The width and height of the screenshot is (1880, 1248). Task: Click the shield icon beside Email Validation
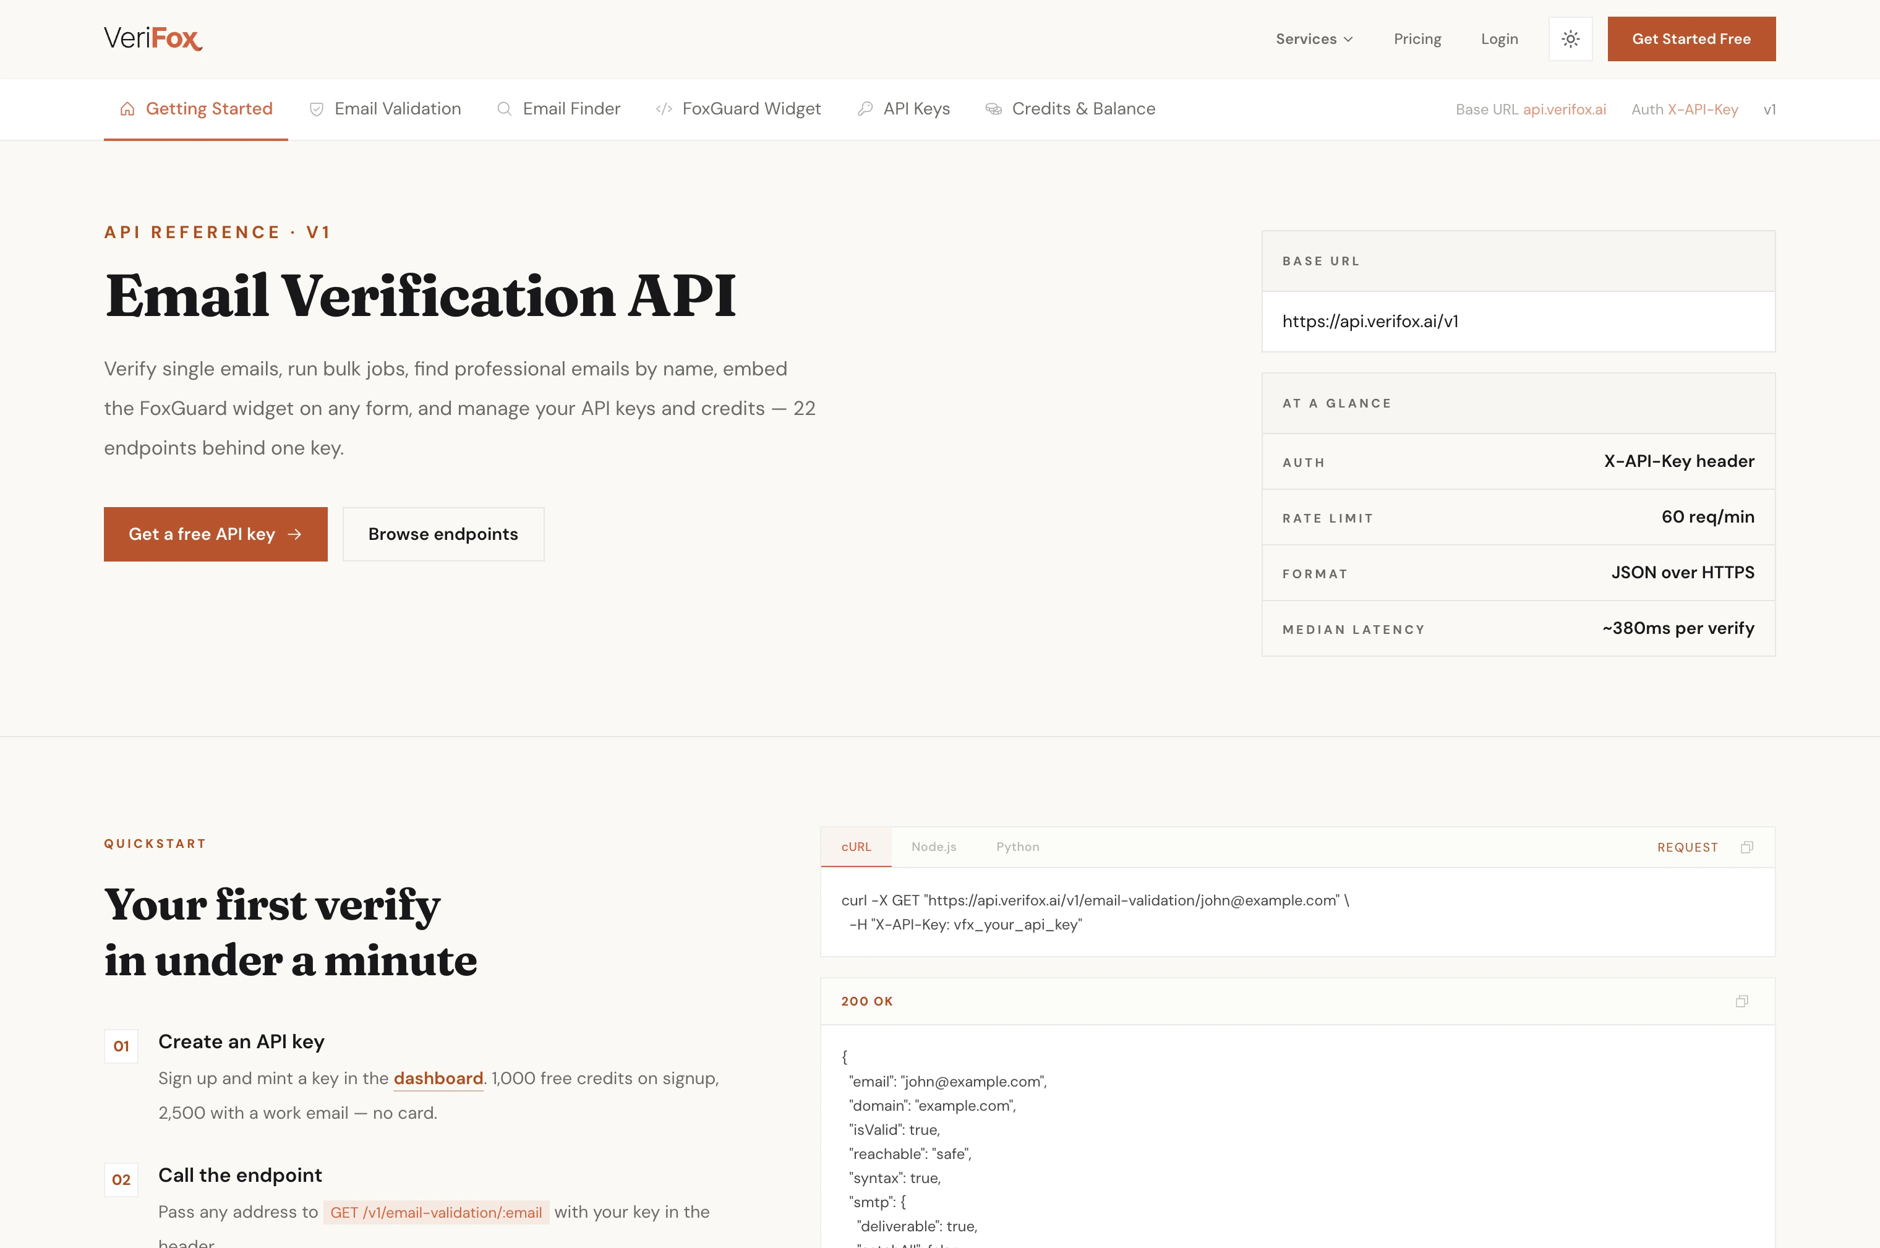[x=316, y=109]
